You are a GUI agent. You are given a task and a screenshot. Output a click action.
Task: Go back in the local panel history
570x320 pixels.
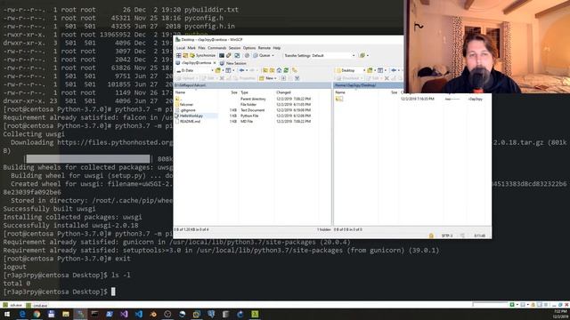coord(241,70)
